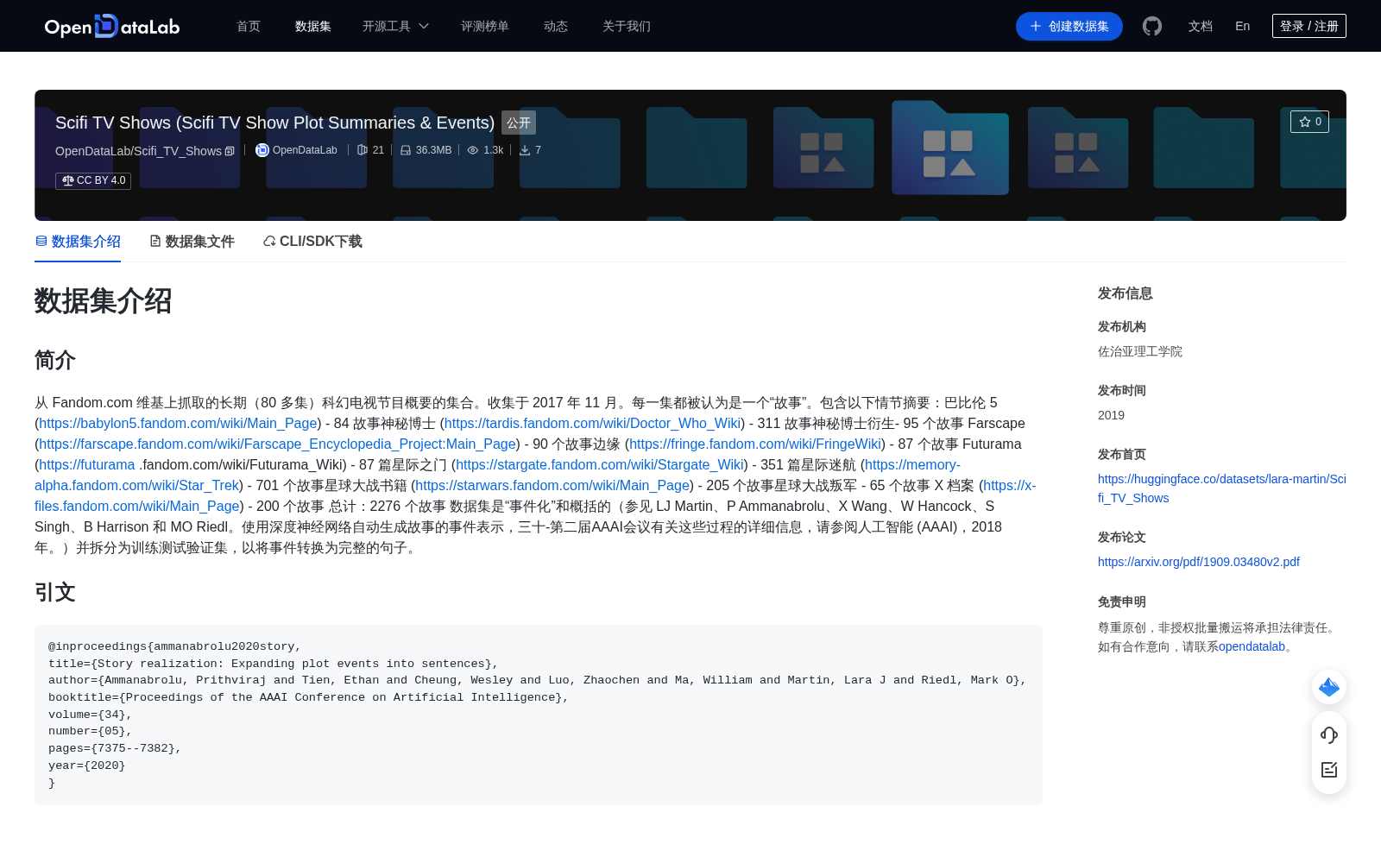Select the 数据集介绍 tab
This screenshot has height=863, width=1381.
coord(78,242)
